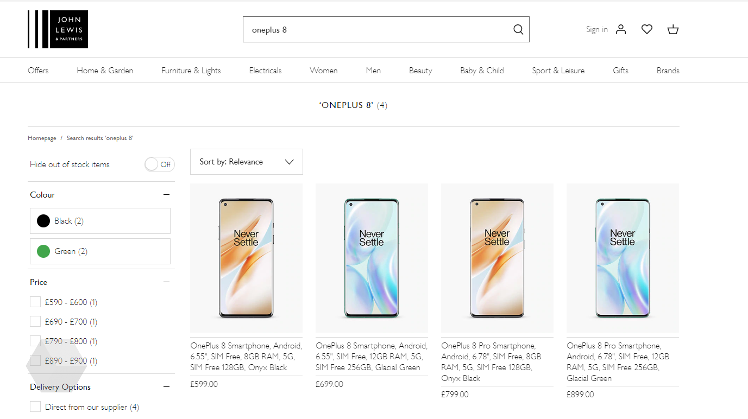This screenshot has height=419, width=748.
Task: Open the OnePlus 8 Pro Glacial Green listing
Action: pyautogui.click(x=623, y=258)
